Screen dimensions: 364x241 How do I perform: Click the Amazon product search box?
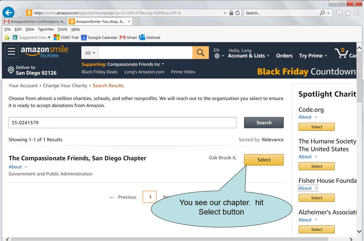[145, 53]
